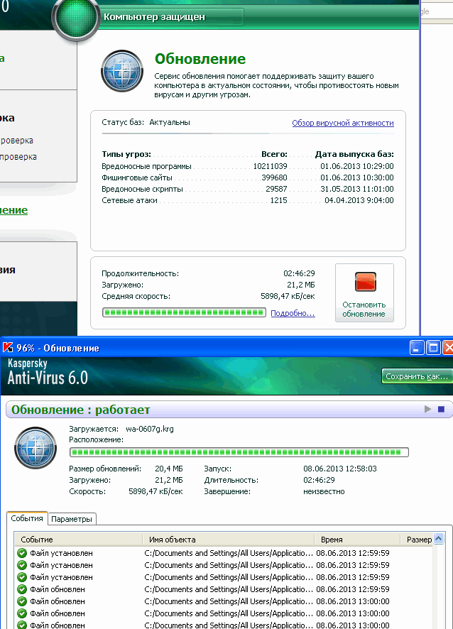453x629 pixels.
Task: Minimize the update report window
Action: pyautogui.click(x=417, y=347)
